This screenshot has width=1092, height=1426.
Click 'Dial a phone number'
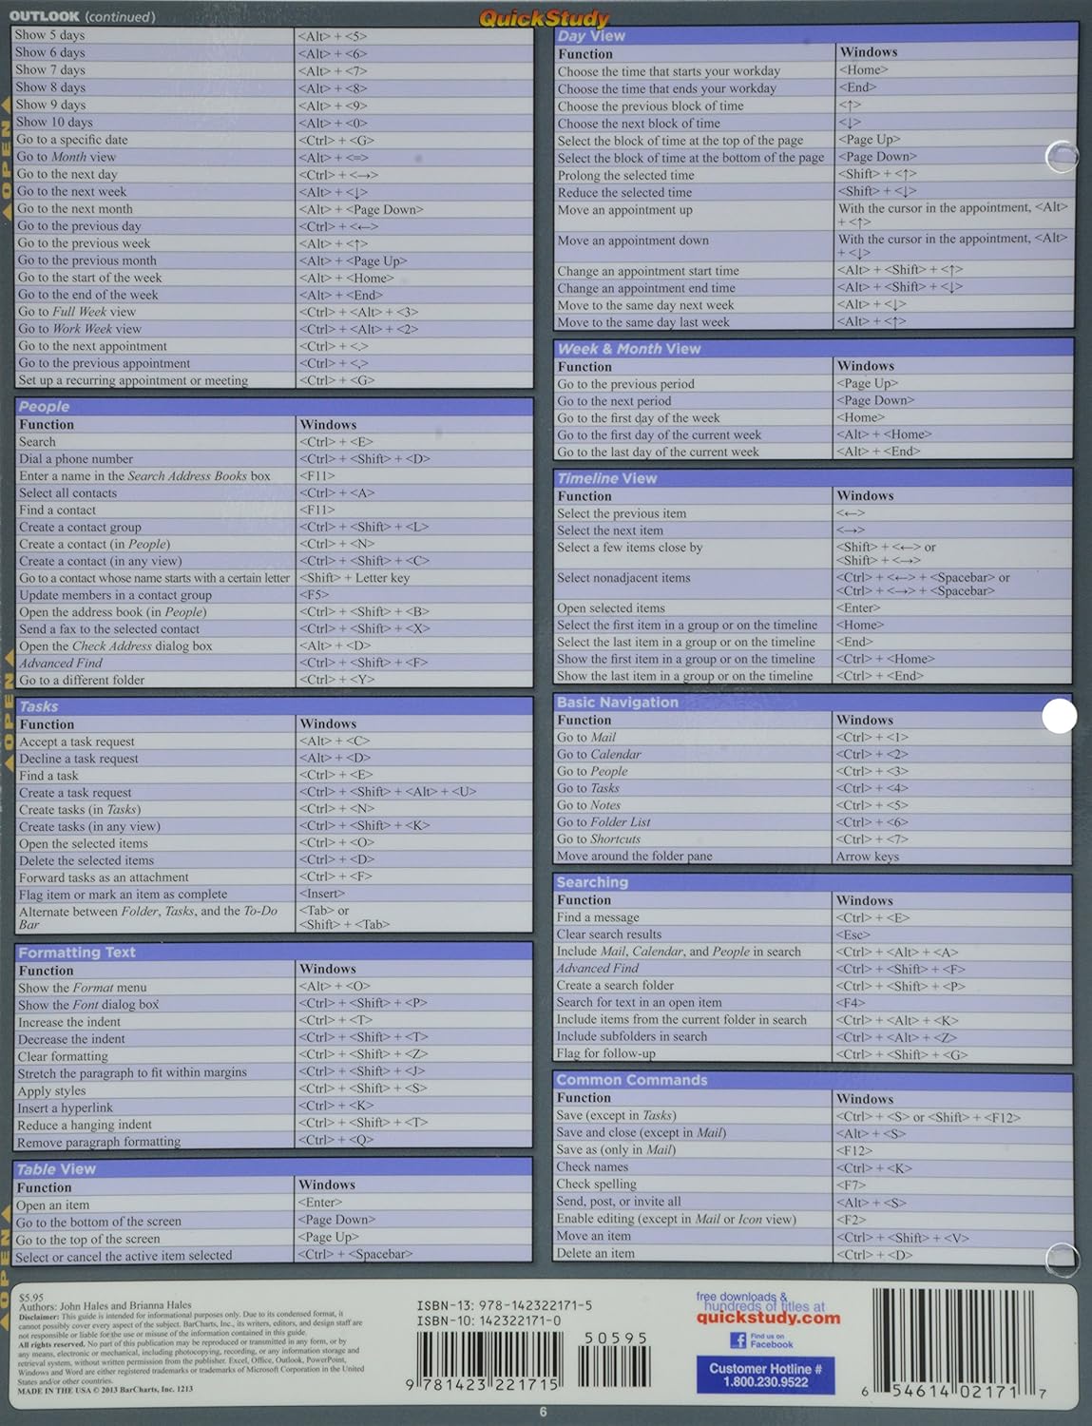point(76,458)
